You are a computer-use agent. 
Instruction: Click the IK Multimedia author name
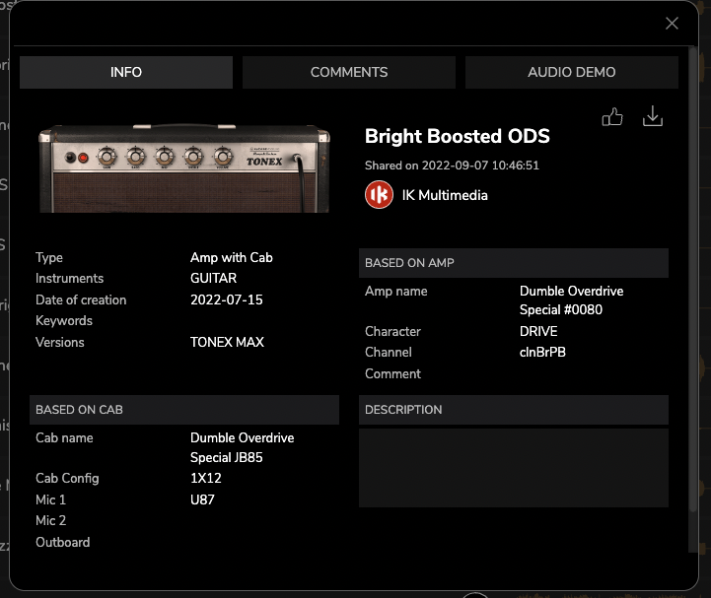445,195
